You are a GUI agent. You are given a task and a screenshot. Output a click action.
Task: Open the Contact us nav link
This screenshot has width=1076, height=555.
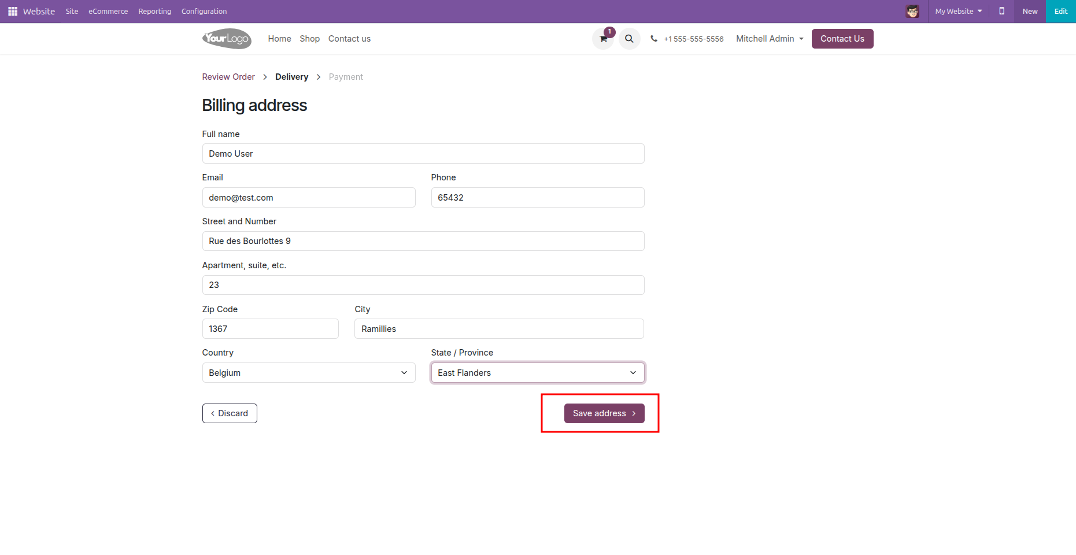coord(349,39)
